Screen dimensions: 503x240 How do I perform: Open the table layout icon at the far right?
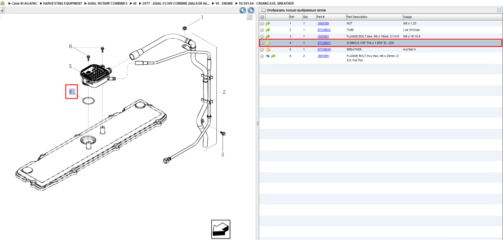point(499,10)
